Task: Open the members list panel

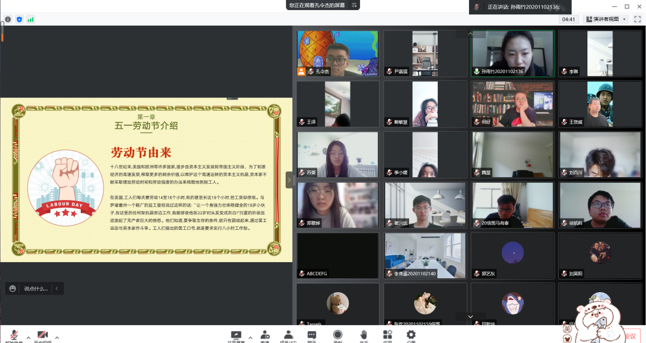Action: coord(289,335)
